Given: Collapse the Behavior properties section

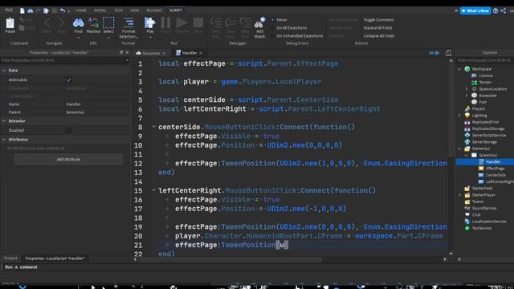Looking at the screenshot, I should pyautogui.click(x=4, y=121).
